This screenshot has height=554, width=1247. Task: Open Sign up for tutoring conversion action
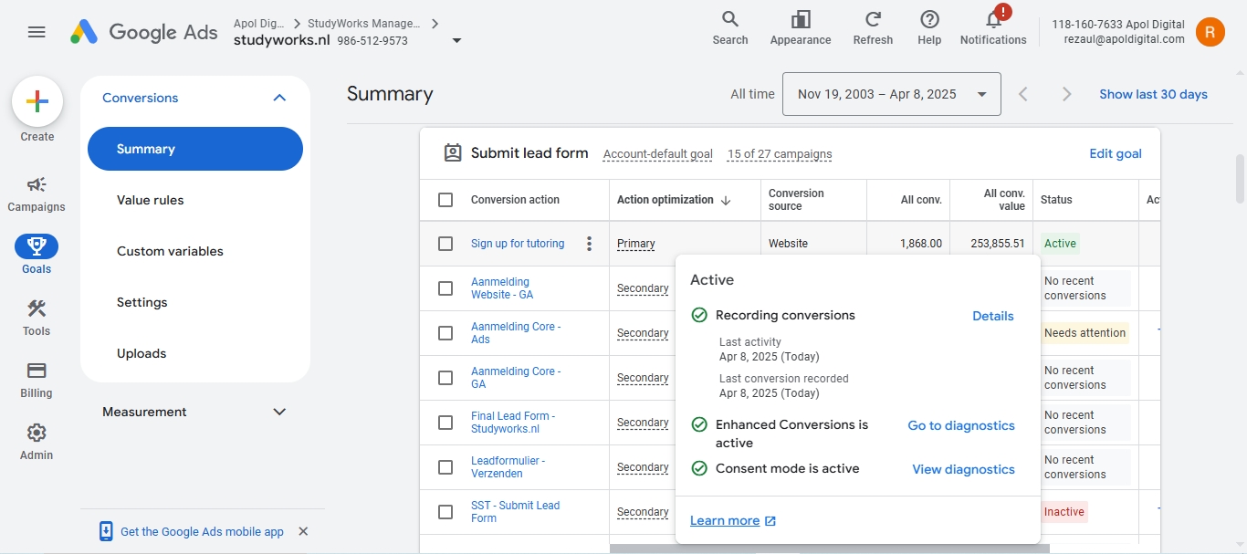coord(518,244)
